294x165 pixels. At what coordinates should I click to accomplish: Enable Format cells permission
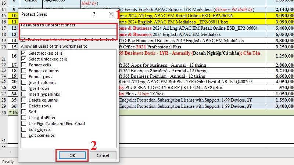pos(24,65)
